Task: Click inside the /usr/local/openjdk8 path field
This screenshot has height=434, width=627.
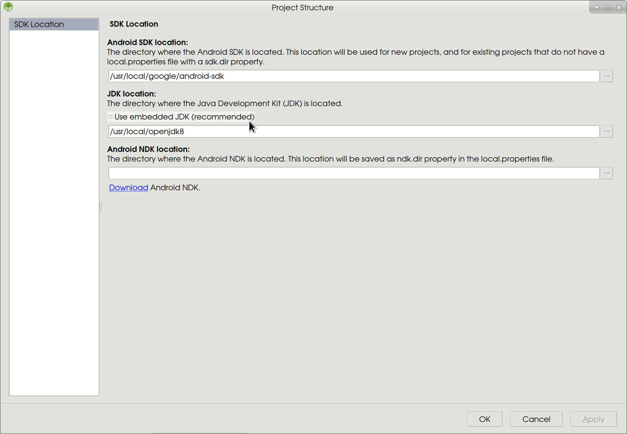Action: pyautogui.click(x=300, y=131)
